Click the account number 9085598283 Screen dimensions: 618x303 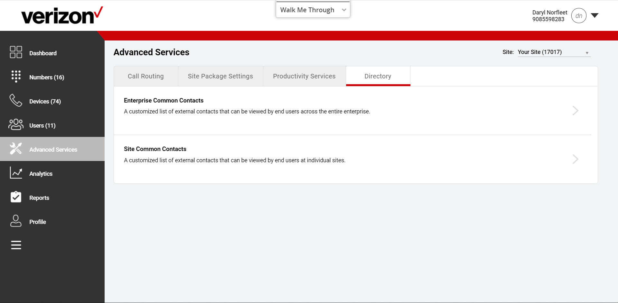coord(548,19)
